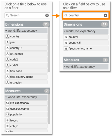Click the hash icon beside iso_cc
112x136 pixels.
(7, 120)
